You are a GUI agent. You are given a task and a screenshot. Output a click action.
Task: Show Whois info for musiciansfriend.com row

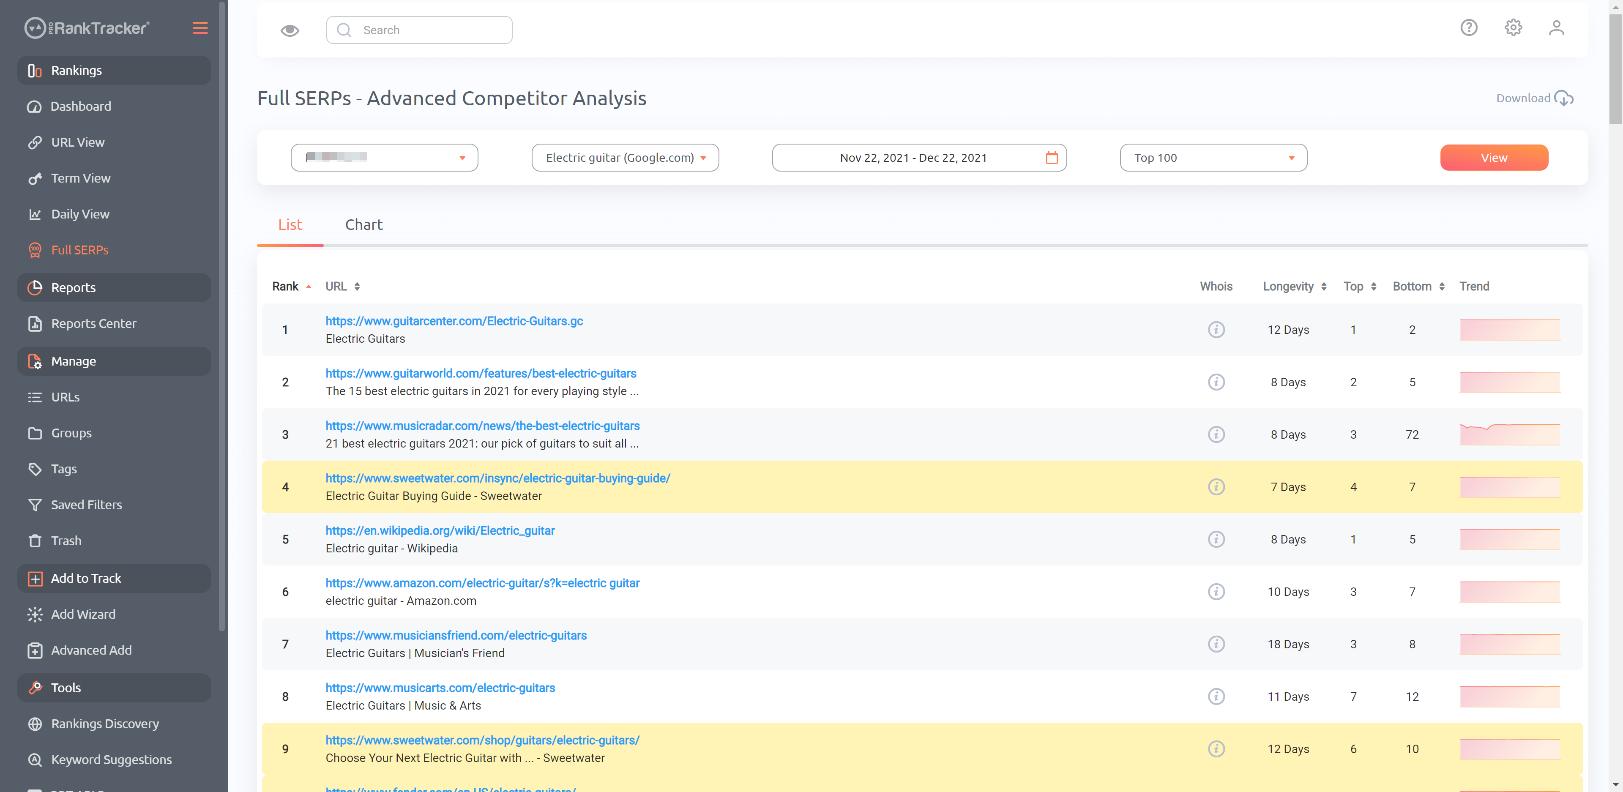(x=1216, y=643)
